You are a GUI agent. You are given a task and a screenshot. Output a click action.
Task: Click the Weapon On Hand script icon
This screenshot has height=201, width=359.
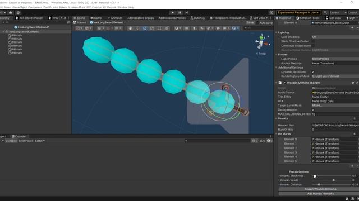coord(280,83)
